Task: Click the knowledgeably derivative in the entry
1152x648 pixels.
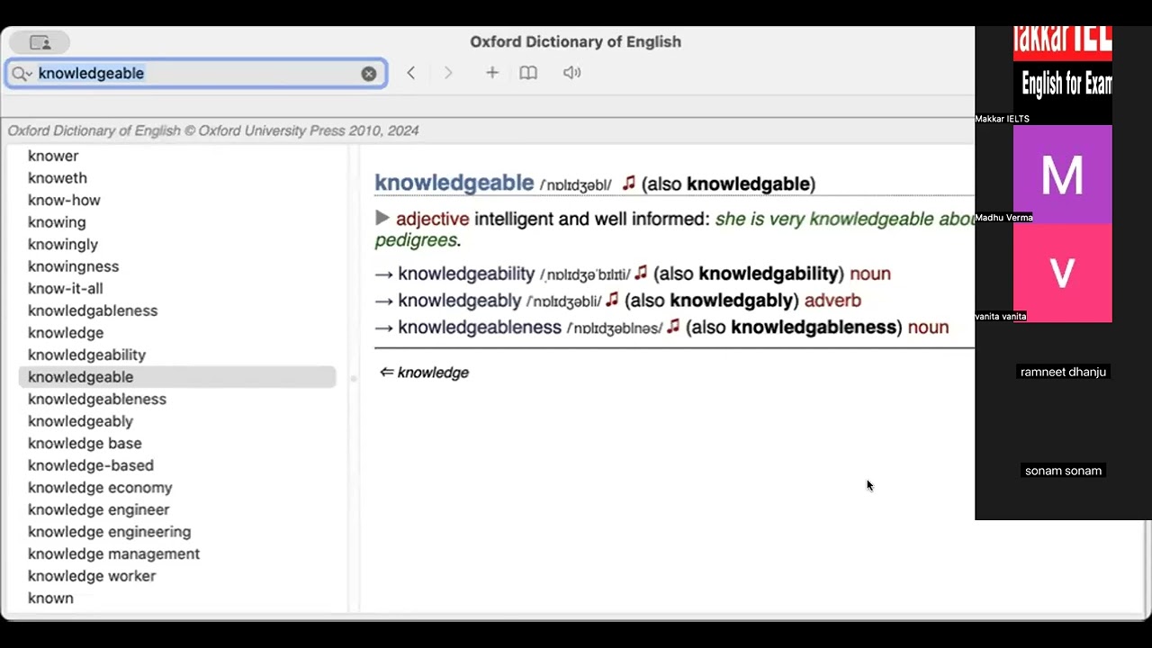Action: pos(460,300)
